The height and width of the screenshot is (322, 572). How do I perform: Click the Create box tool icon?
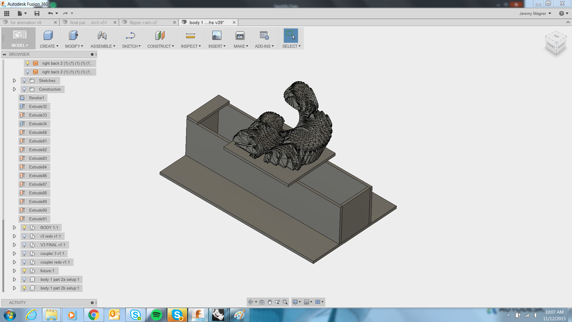[x=48, y=36]
